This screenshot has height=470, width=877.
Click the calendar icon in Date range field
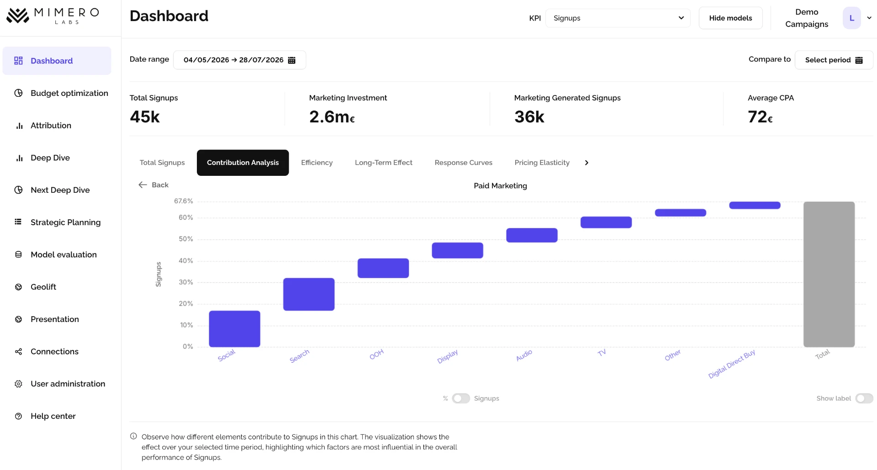click(x=292, y=60)
